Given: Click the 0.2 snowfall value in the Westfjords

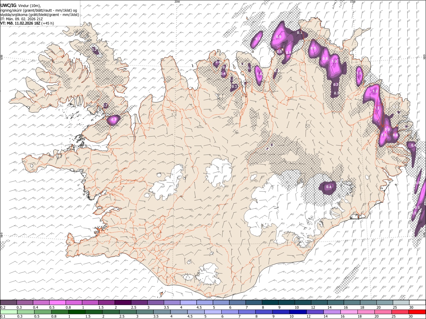Looking at the screenshot, I should (x=95, y=50).
